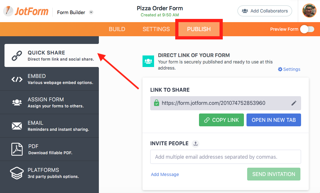The image size is (320, 193).
Task: Click Open in New Tab button
Action: tap(273, 120)
